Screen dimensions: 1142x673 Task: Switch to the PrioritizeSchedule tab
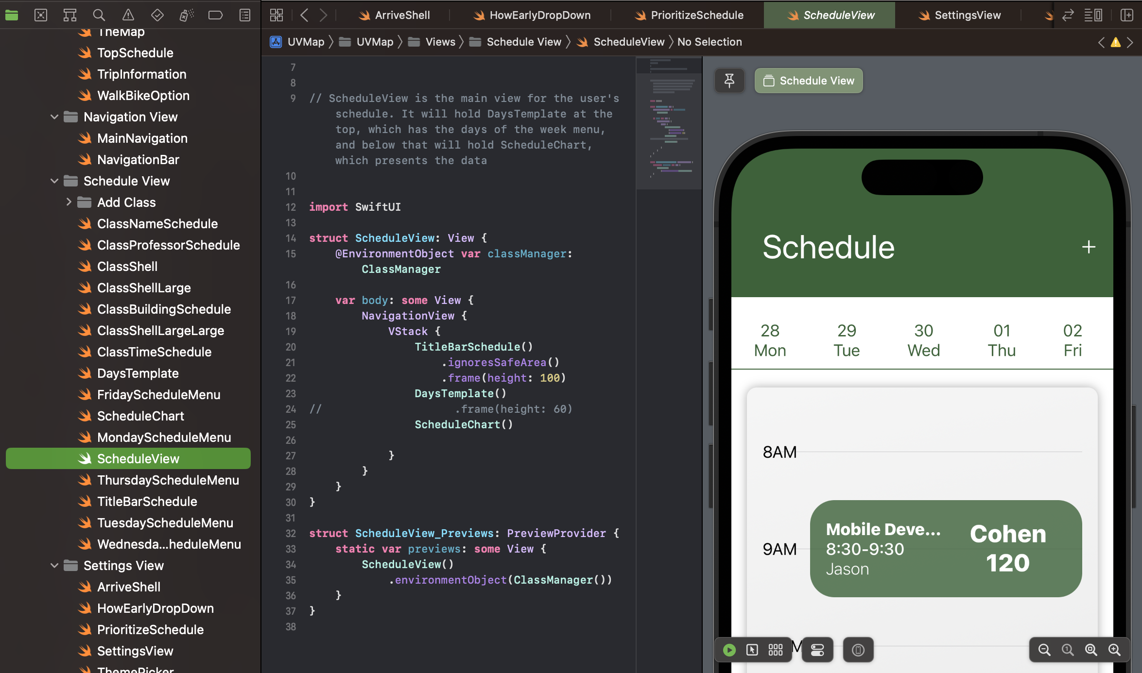(x=689, y=15)
